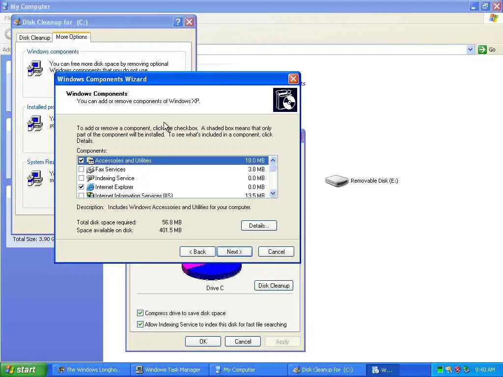The width and height of the screenshot is (503, 377).
Task: Click OK in the drive properties dialog
Action: click(203, 342)
